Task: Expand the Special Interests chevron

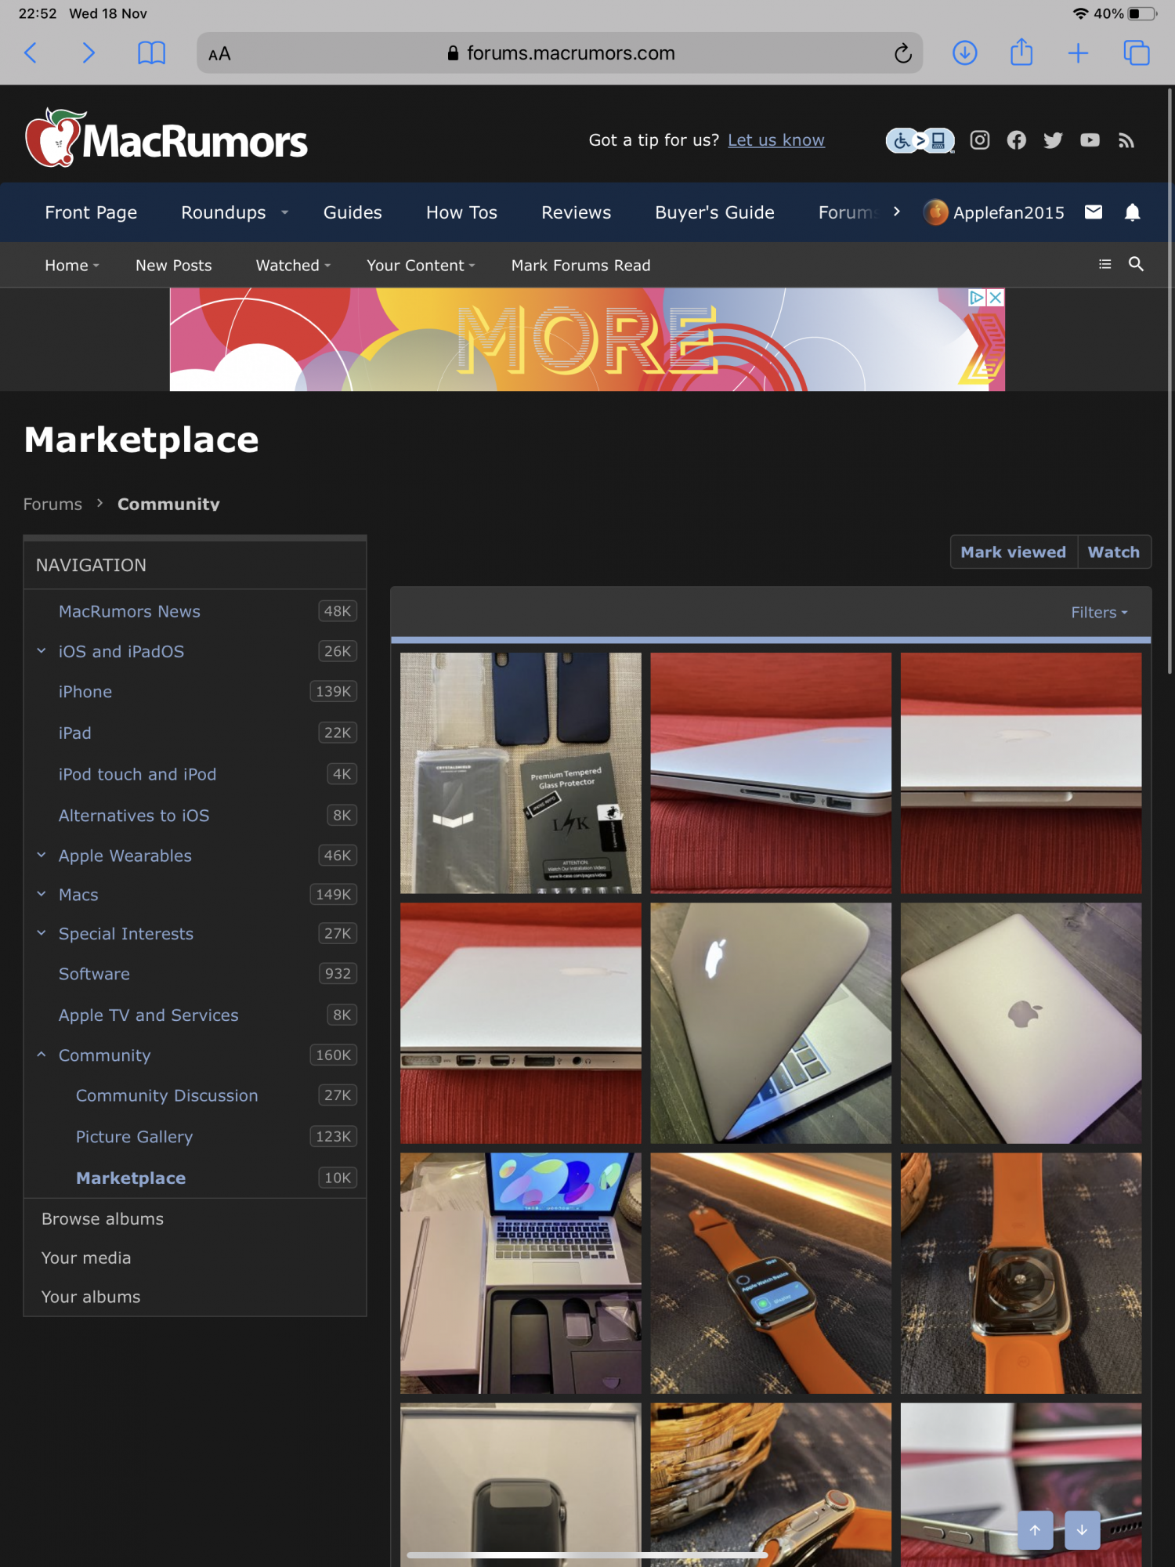Action: [x=42, y=933]
